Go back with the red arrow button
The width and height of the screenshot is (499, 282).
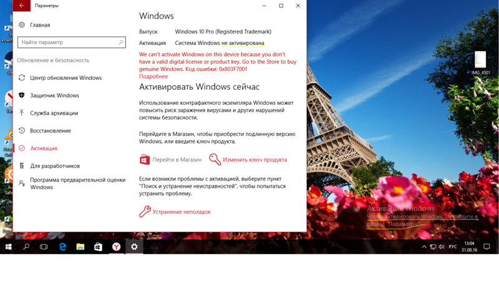tap(22, 6)
